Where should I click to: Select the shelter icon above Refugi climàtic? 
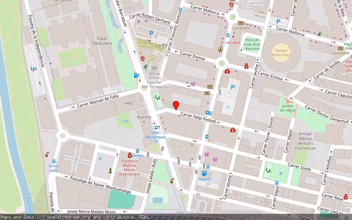coord(154,68)
